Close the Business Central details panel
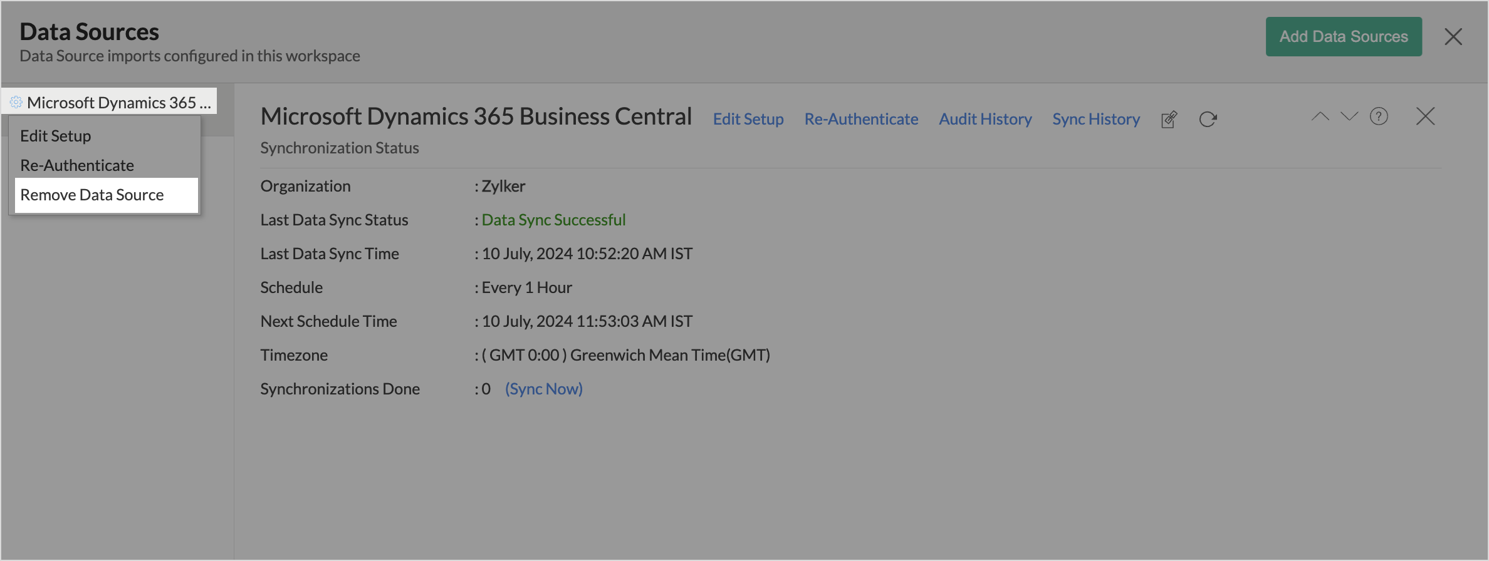The image size is (1489, 561). tap(1425, 116)
